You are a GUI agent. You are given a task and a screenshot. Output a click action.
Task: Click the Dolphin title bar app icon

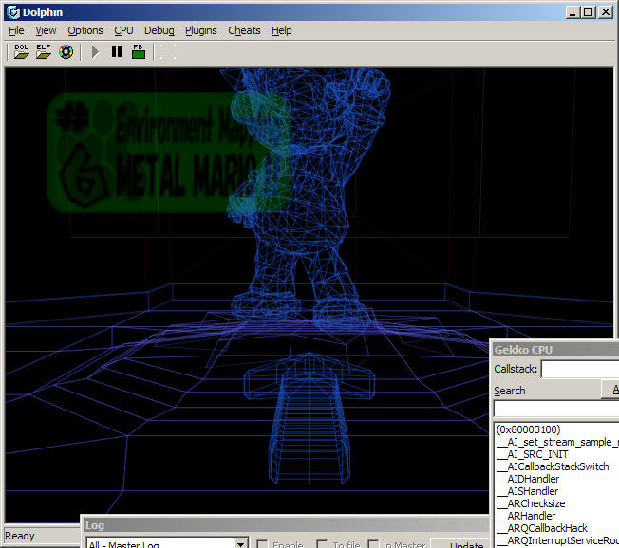(x=13, y=12)
